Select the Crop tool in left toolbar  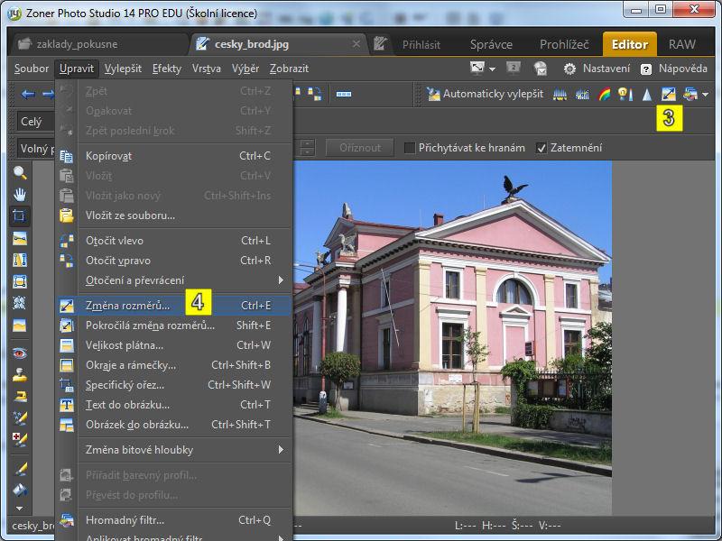coord(19,215)
